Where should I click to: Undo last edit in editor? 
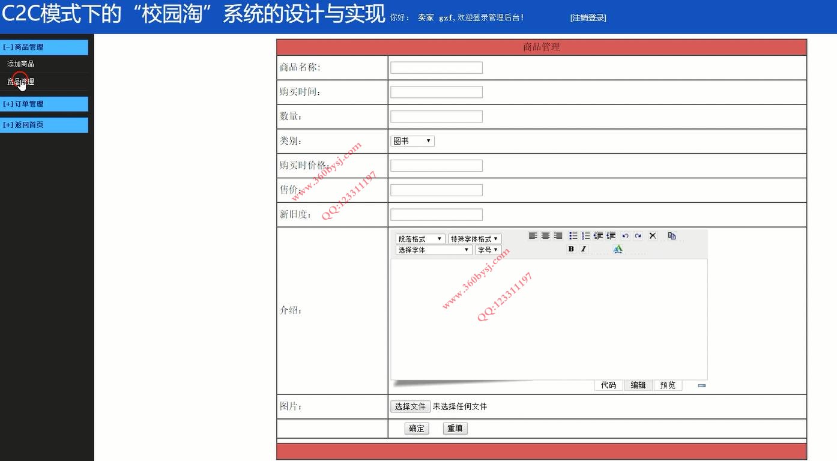tap(625, 236)
